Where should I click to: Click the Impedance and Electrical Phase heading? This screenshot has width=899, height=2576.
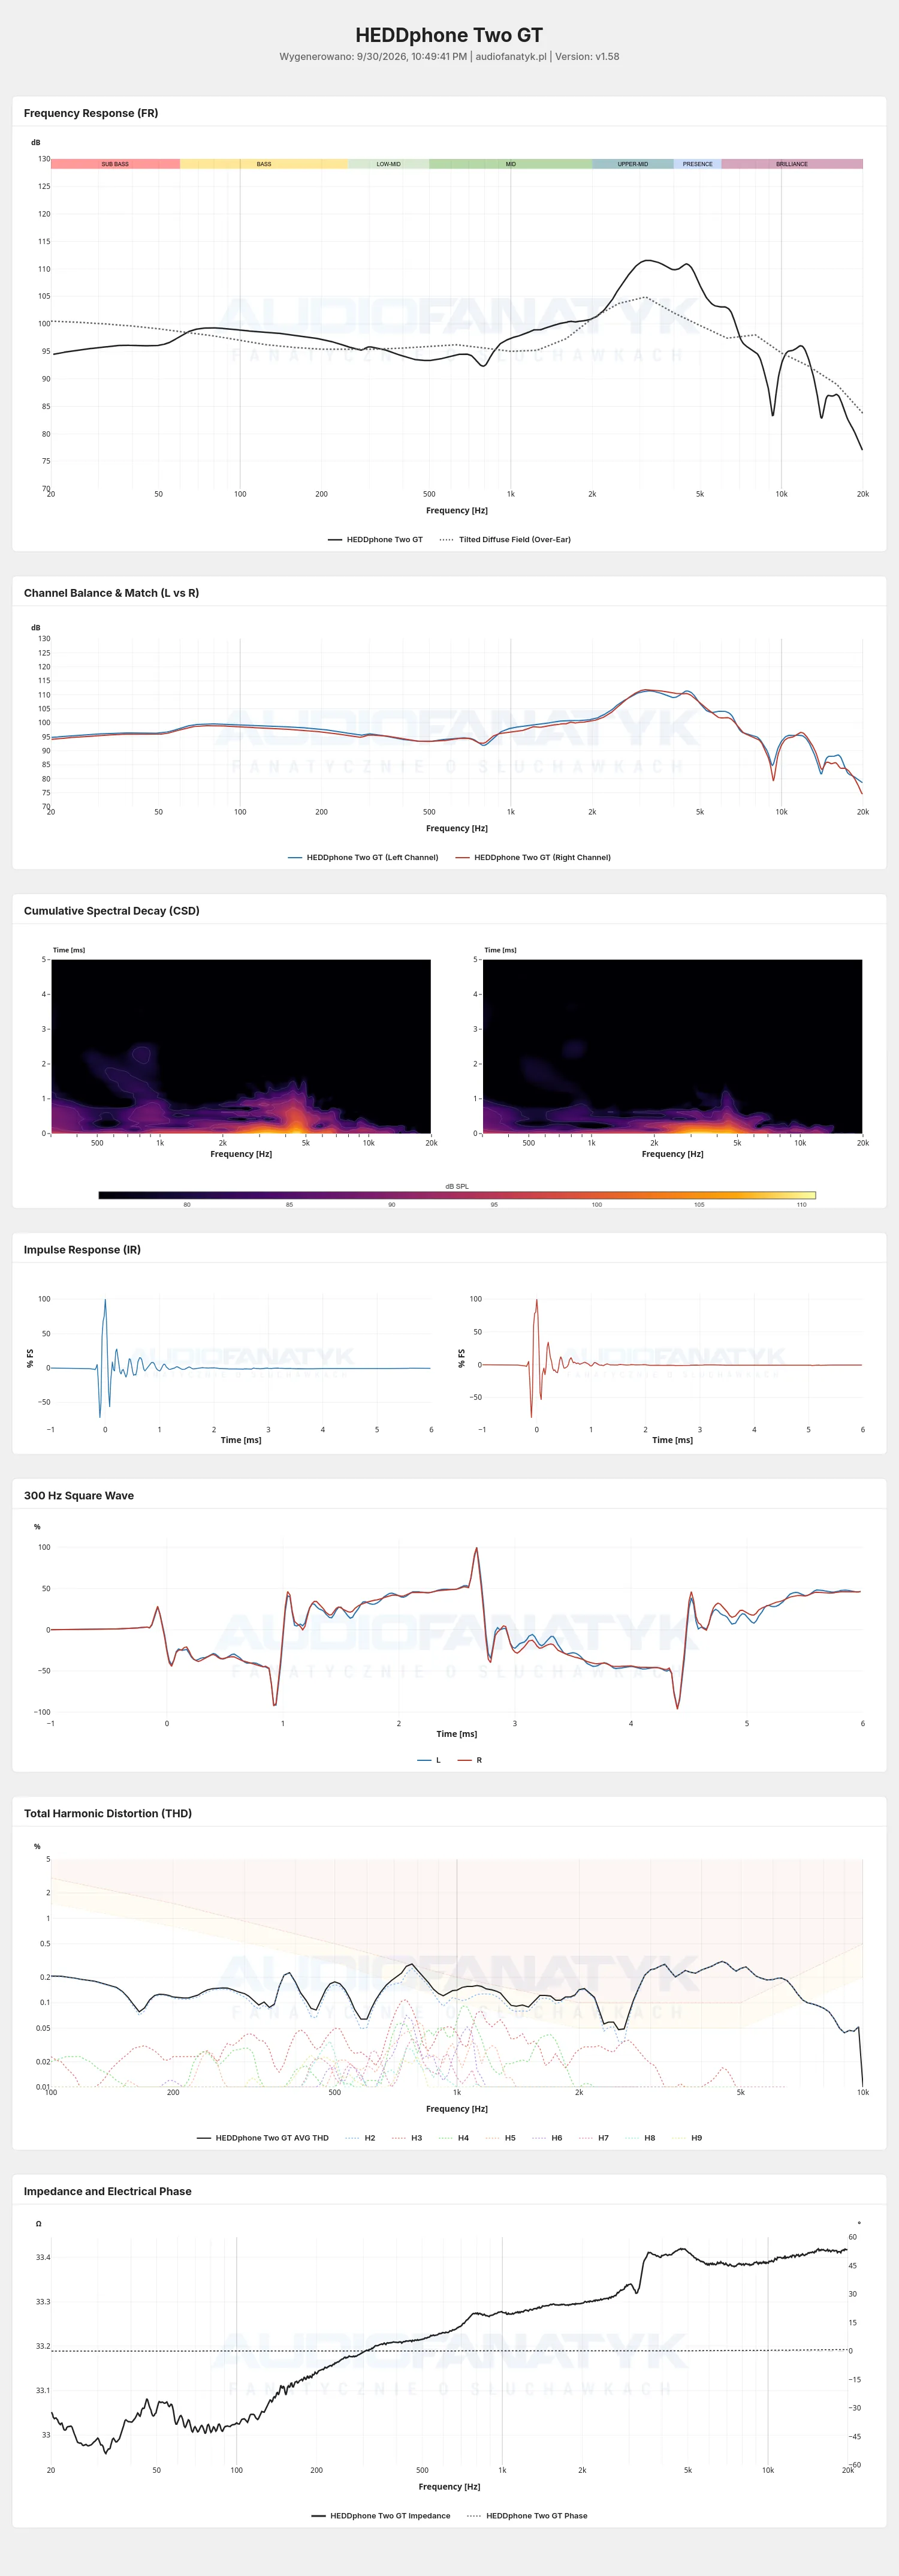tap(108, 2192)
